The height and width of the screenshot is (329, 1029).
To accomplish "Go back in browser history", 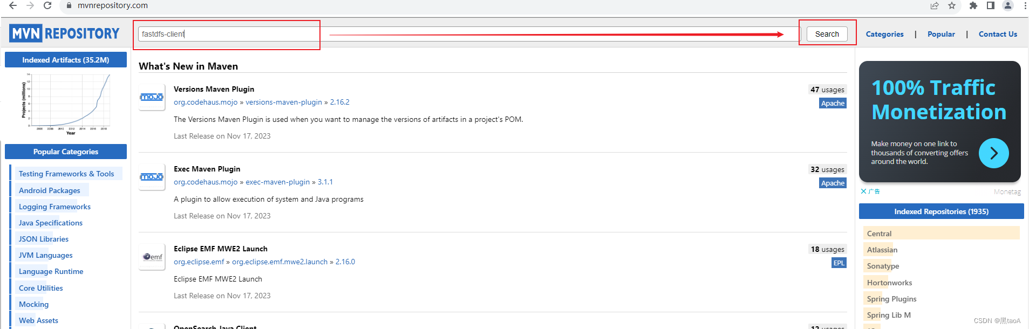I will tap(13, 5).
